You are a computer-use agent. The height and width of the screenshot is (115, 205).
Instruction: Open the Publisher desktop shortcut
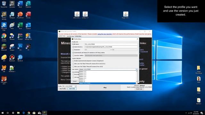click(x=28, y=4)
